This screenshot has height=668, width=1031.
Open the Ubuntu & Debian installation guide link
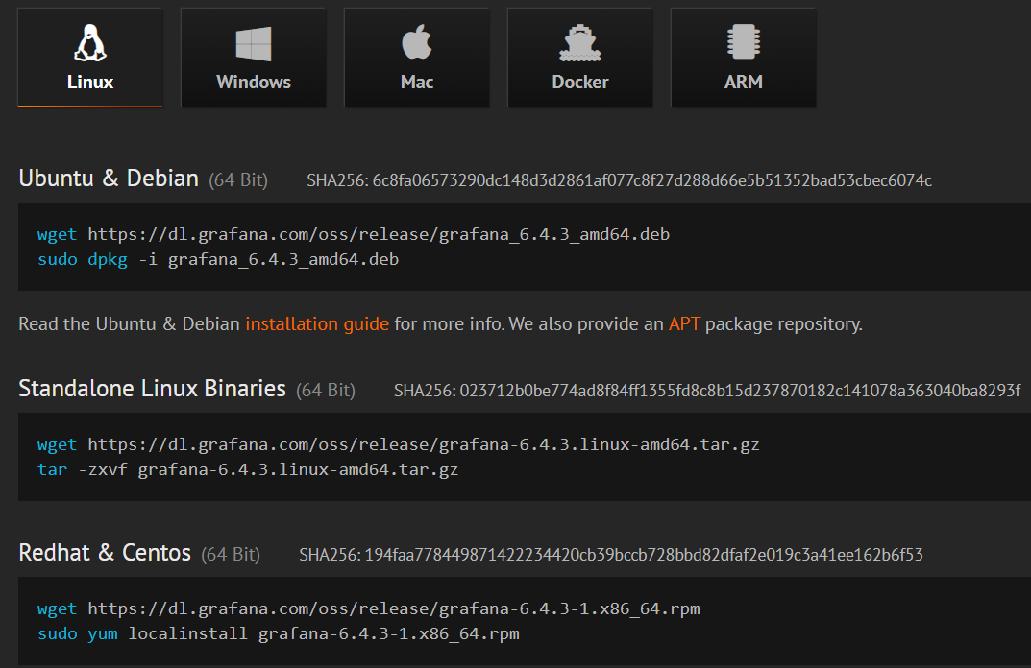(x=317, y=324)
